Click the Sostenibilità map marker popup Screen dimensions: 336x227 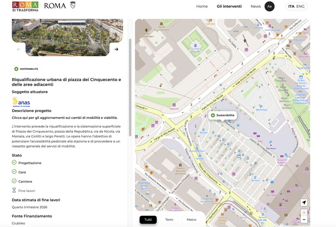[222, 115]
